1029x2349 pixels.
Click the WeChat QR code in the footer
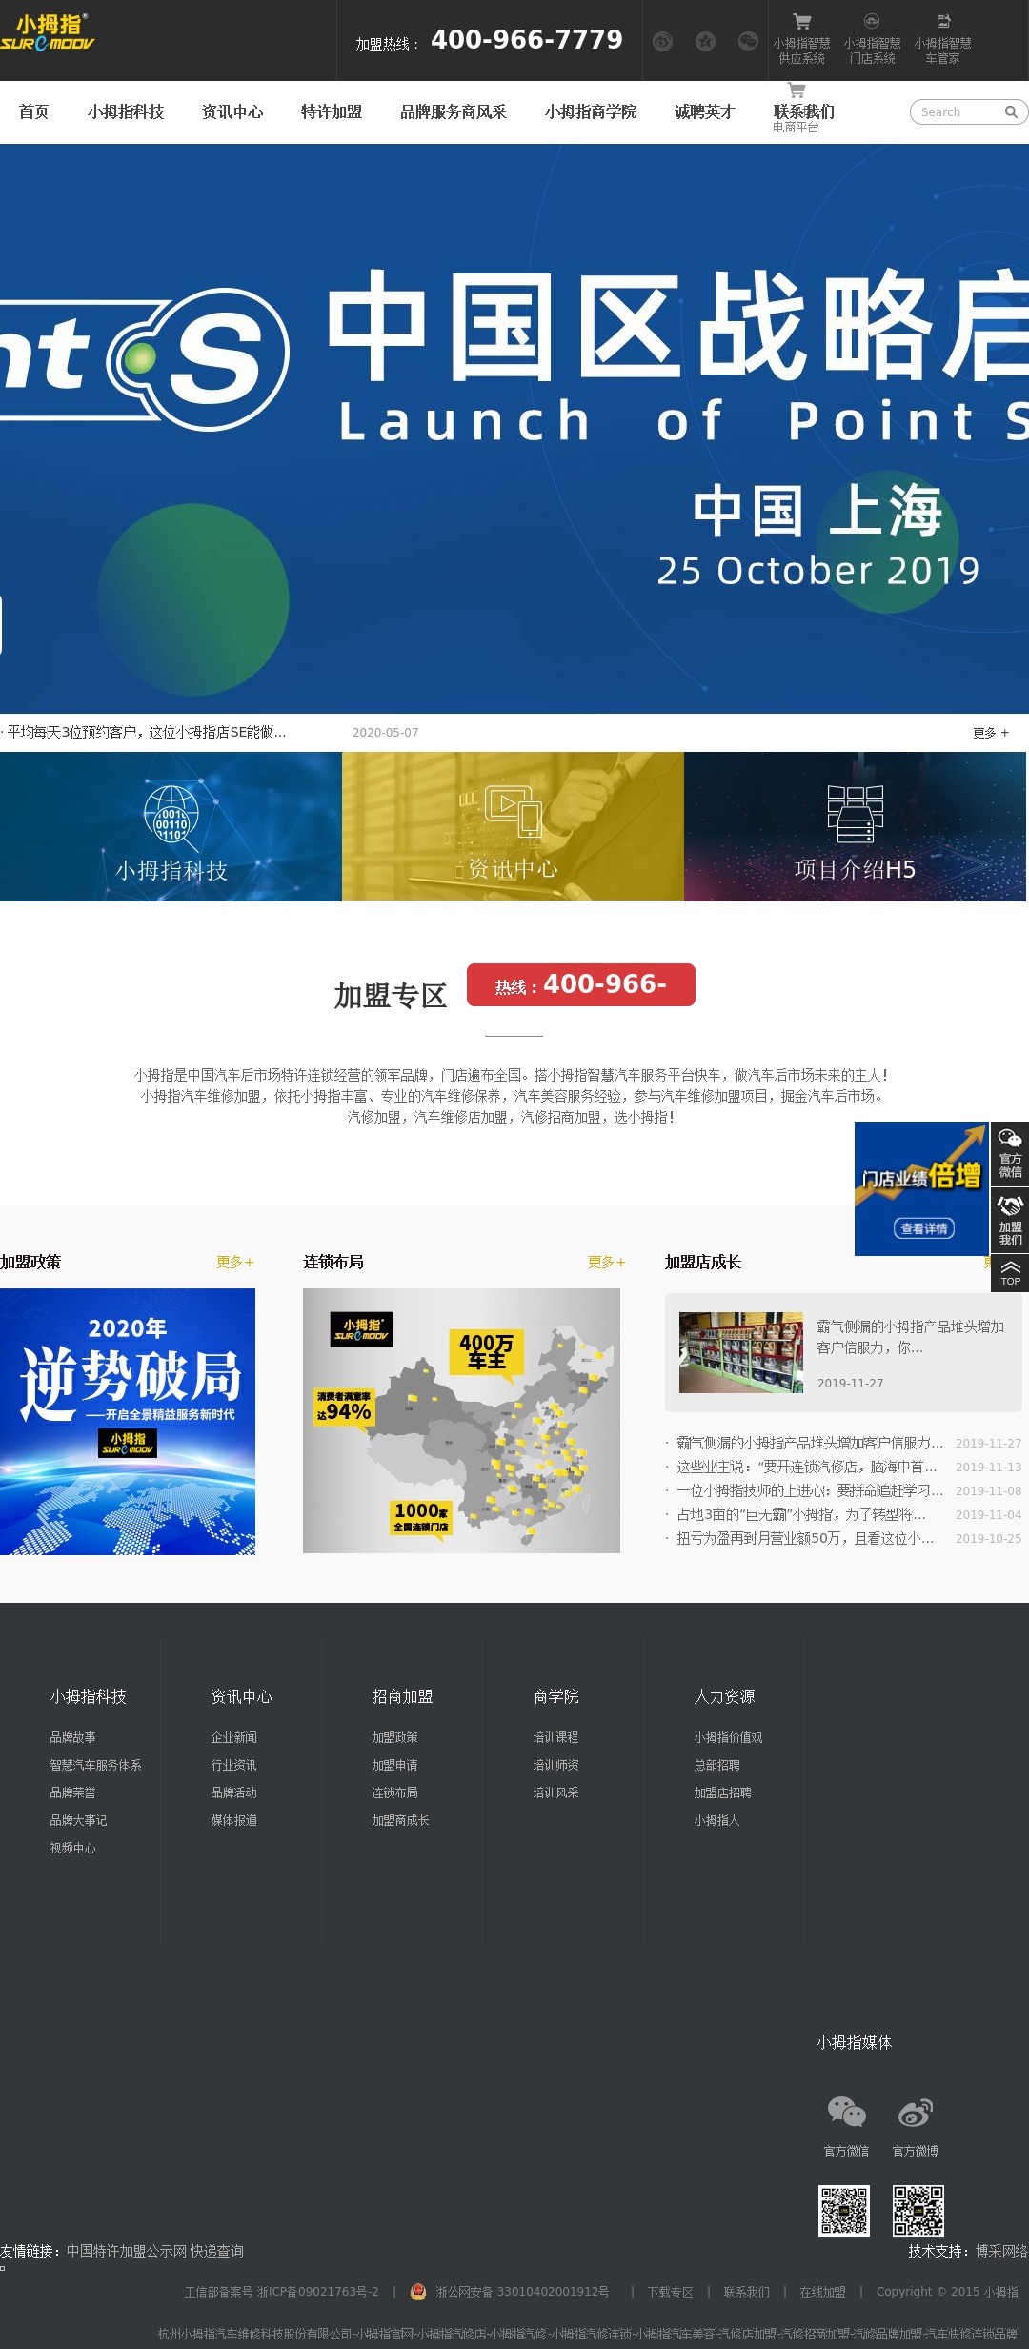[x=844, y=2211]
